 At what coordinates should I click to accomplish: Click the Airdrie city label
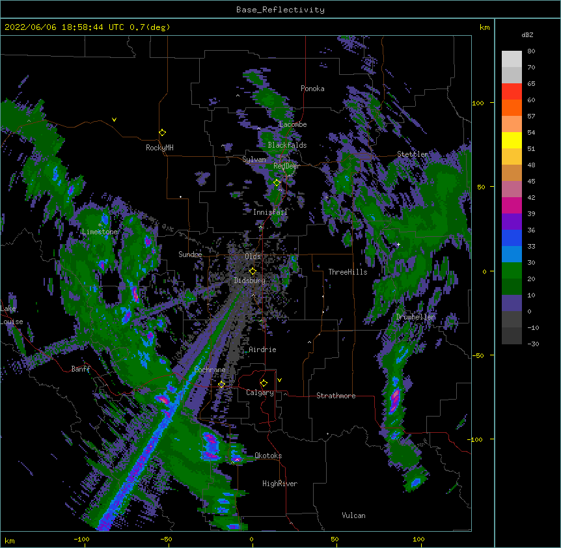pos(263,349)
